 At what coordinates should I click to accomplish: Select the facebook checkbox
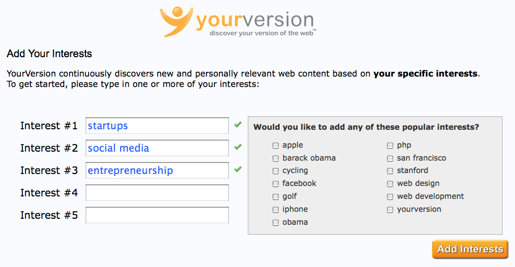[x=276, y=183]
